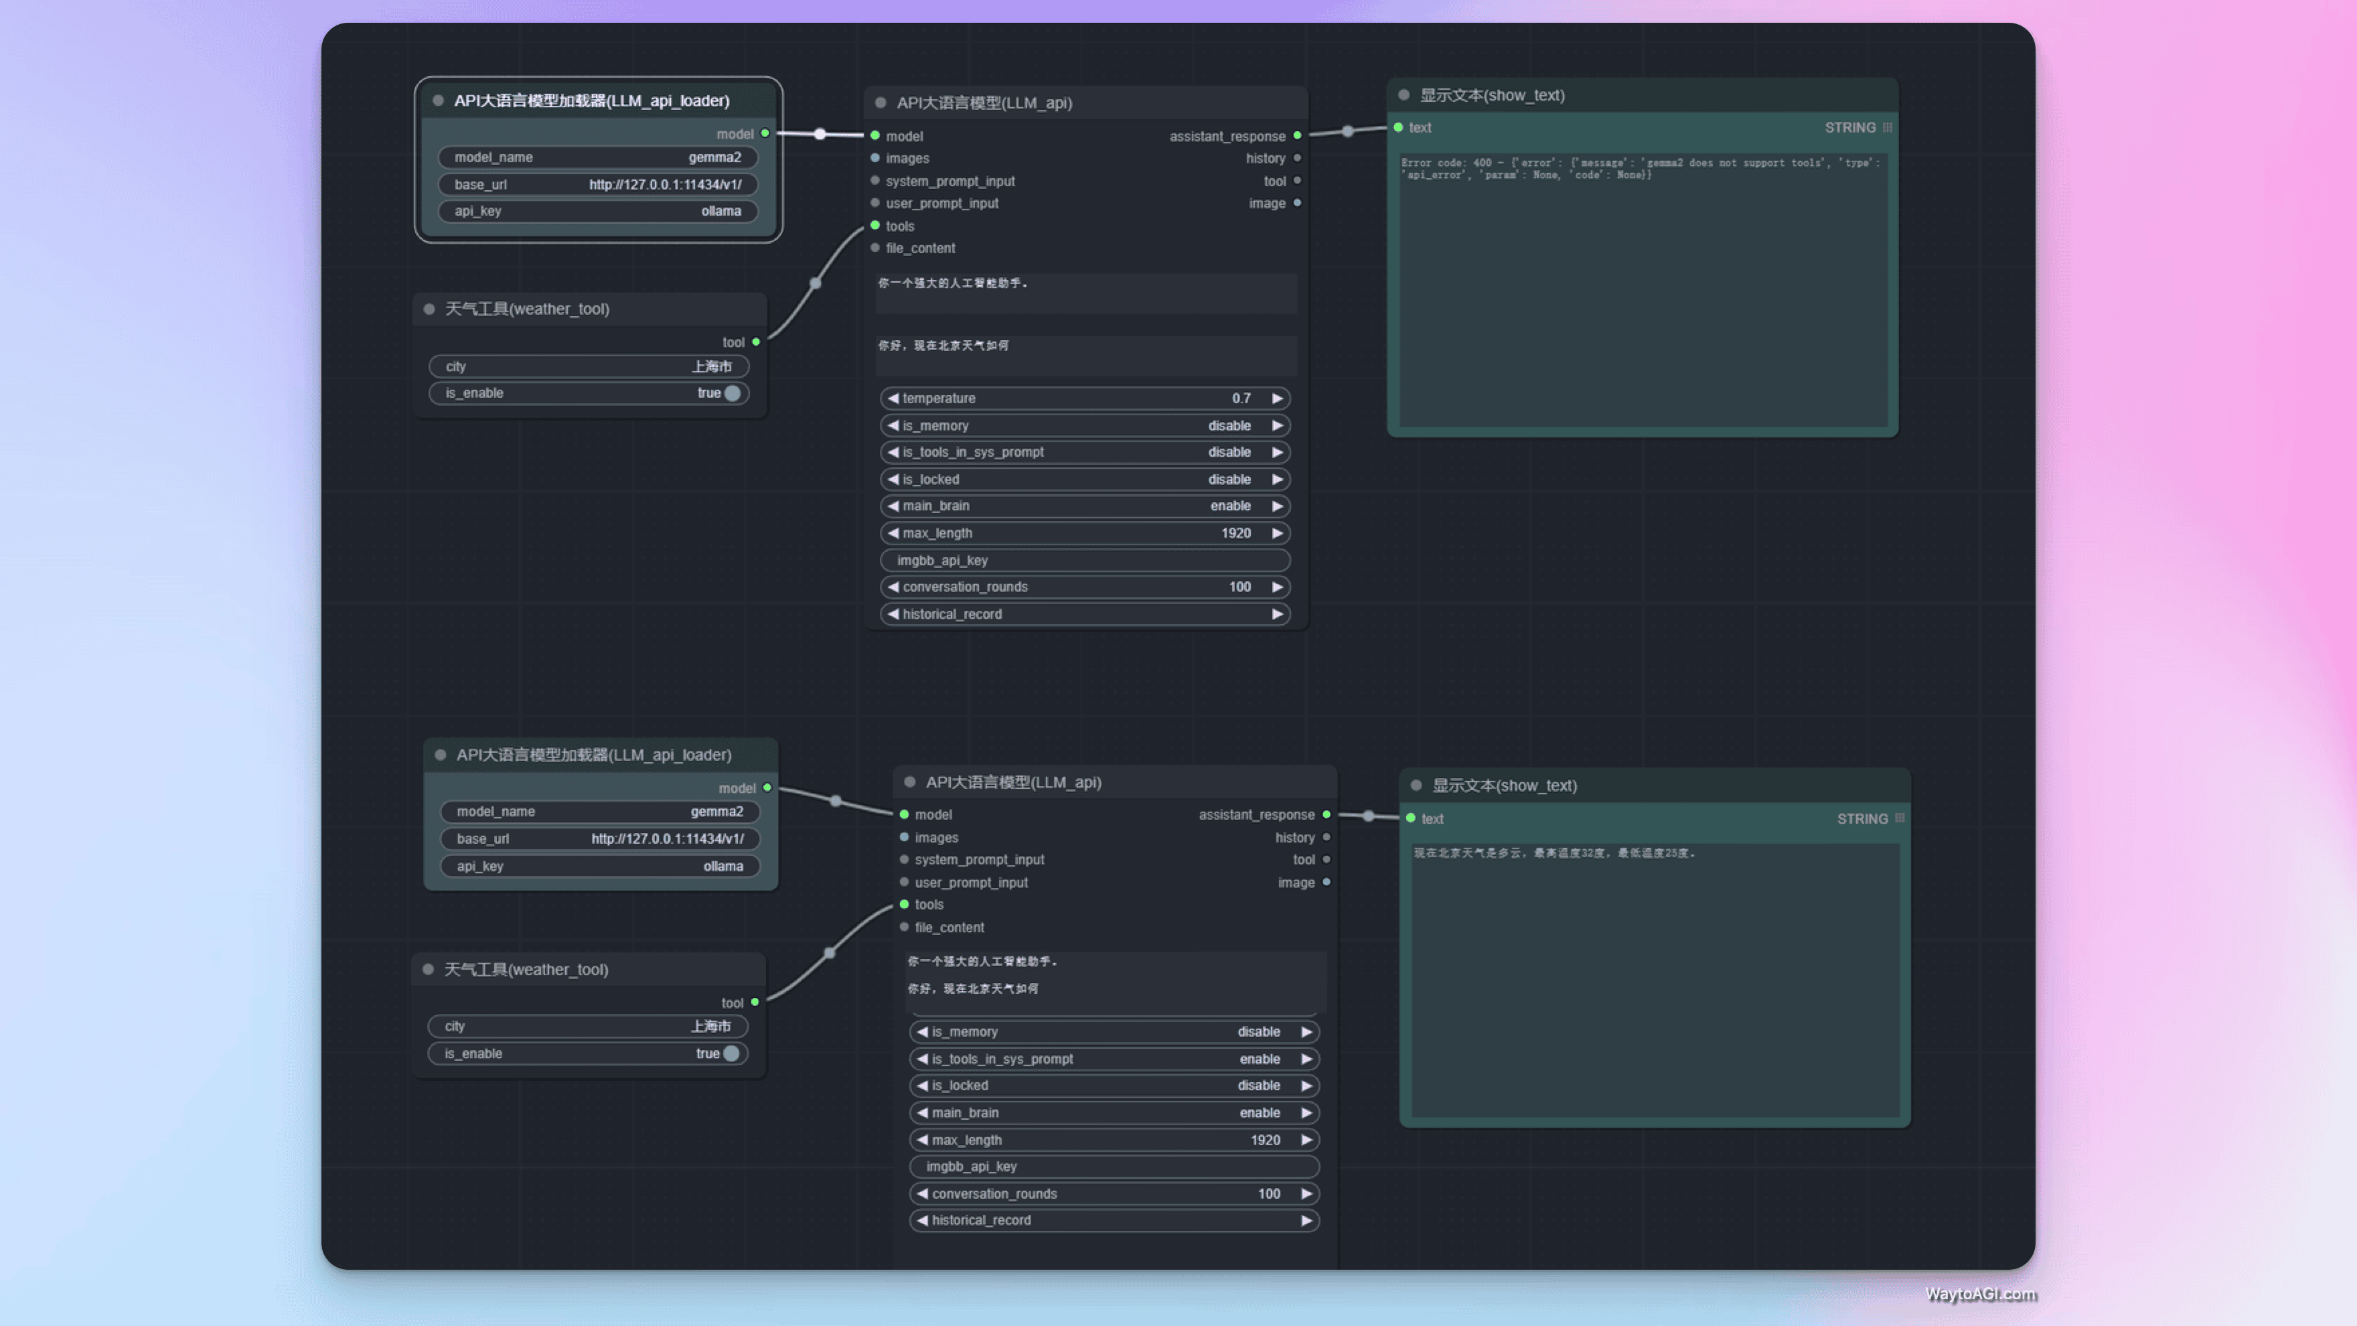
Task: Click the lower user prompt text line
Action: pos(973,988)
